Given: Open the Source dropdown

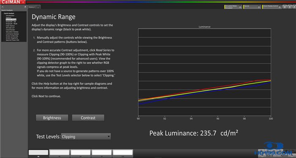Looking at the screenshot, I should pyautogui.click(x=252, y=7).
